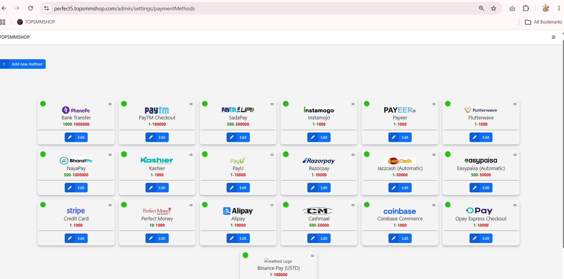Screen dimensions: 564x279
Task: Click the Paytm logo on PayTM Checkout card
Action: click(x=157, y=110)
